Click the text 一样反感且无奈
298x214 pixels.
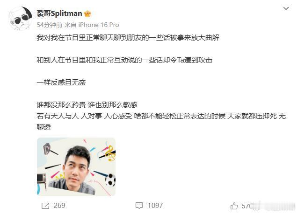coord(61,83)
